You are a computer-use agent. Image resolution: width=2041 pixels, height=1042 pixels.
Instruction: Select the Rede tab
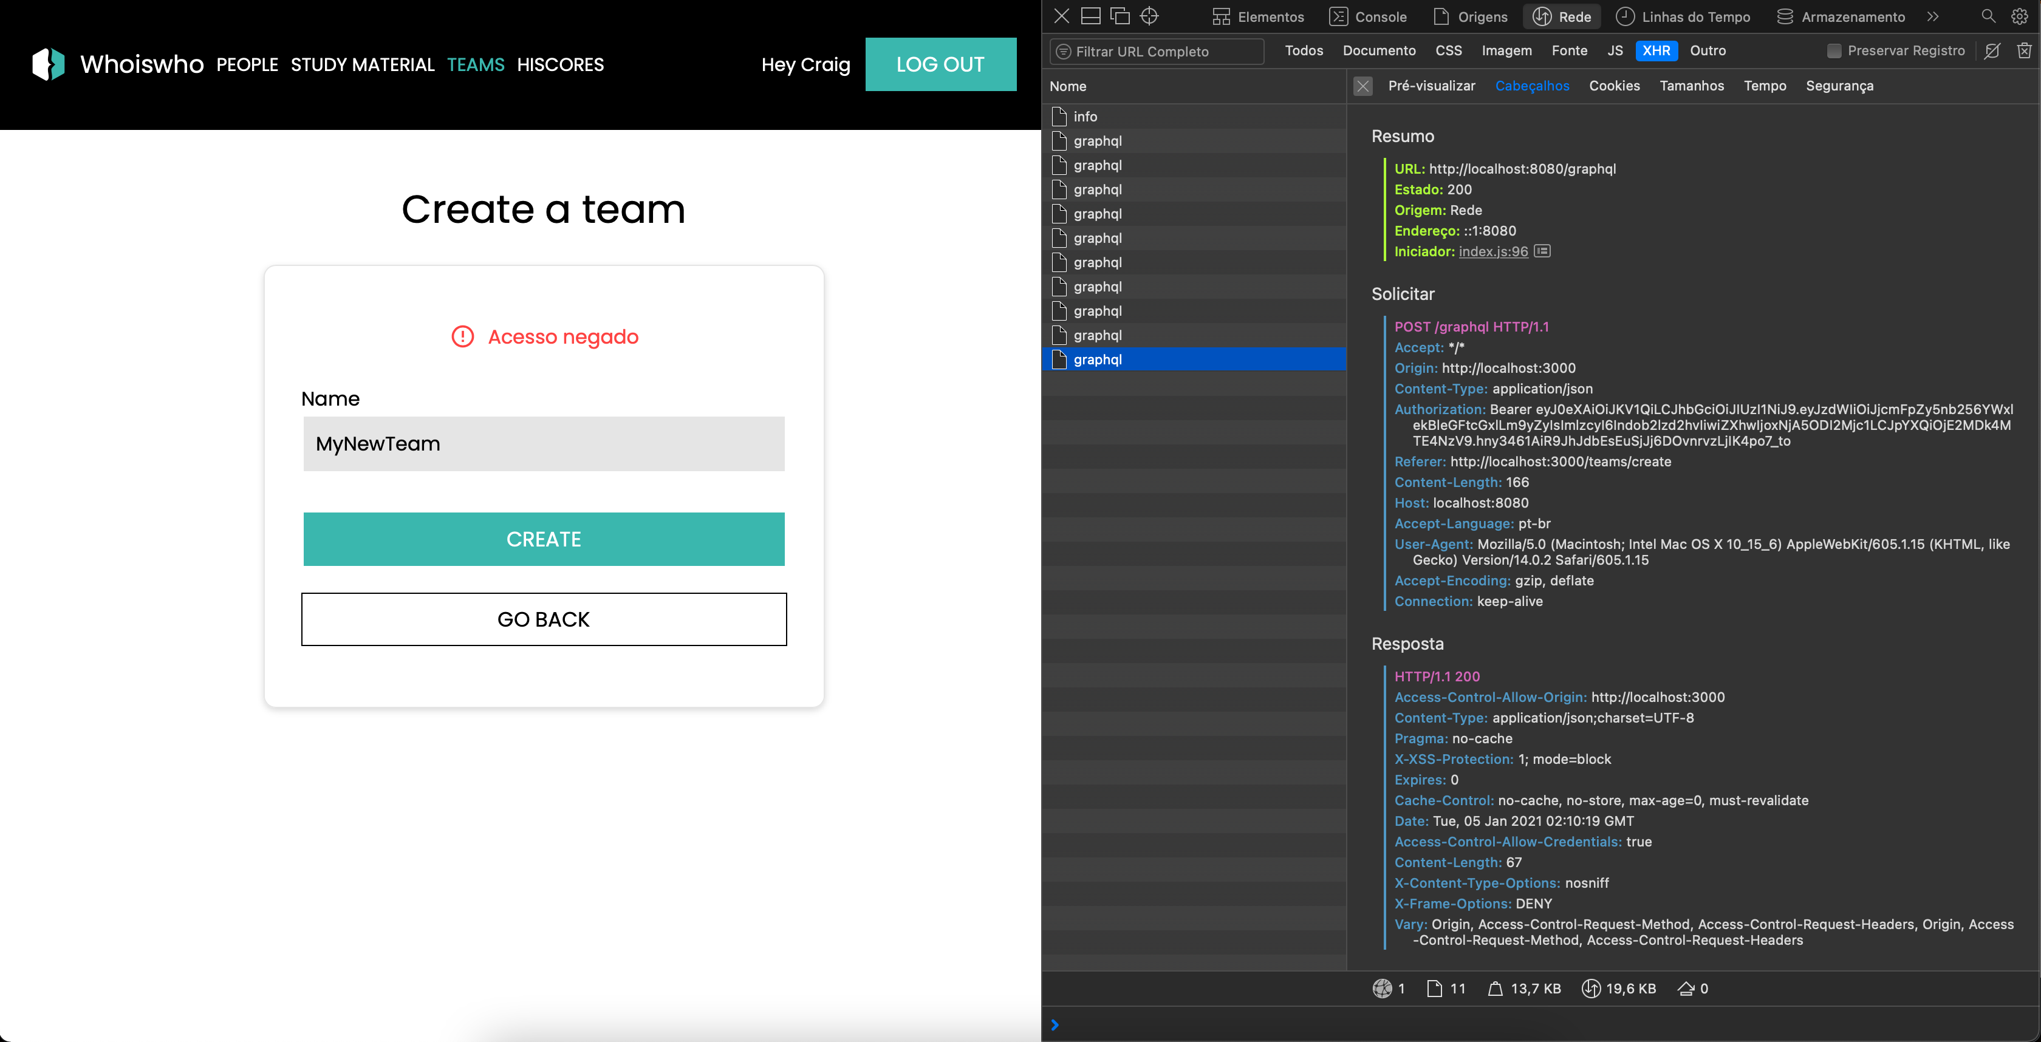[1562, 16]
